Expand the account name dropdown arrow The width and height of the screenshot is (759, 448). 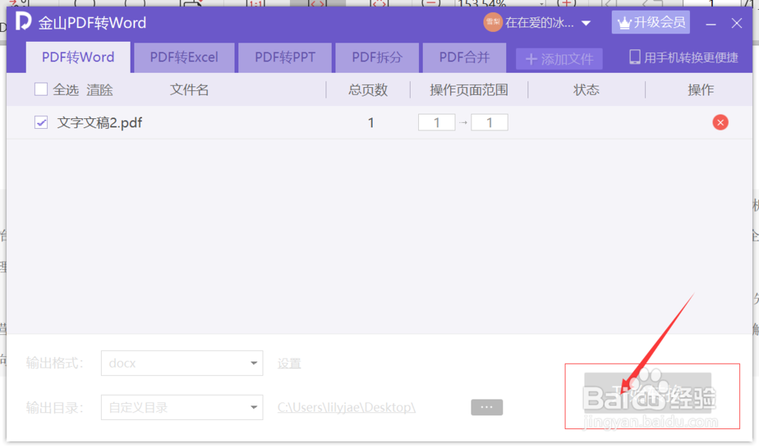point(587,23)
